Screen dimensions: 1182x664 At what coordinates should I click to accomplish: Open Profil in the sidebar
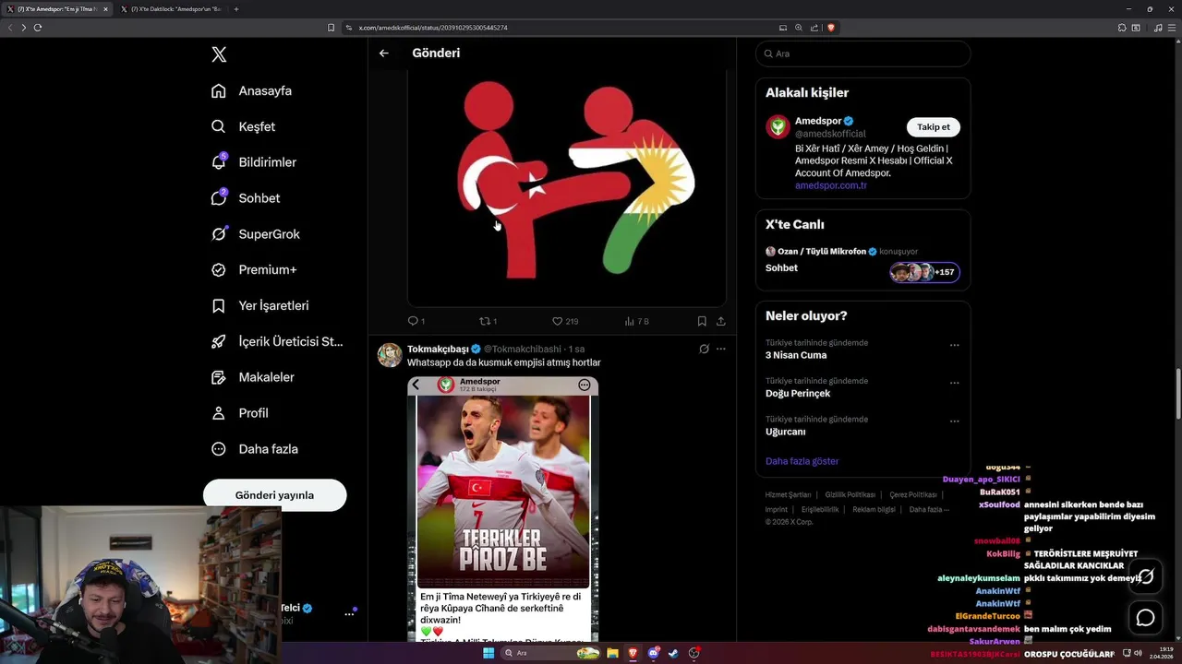tap(240, 413)
